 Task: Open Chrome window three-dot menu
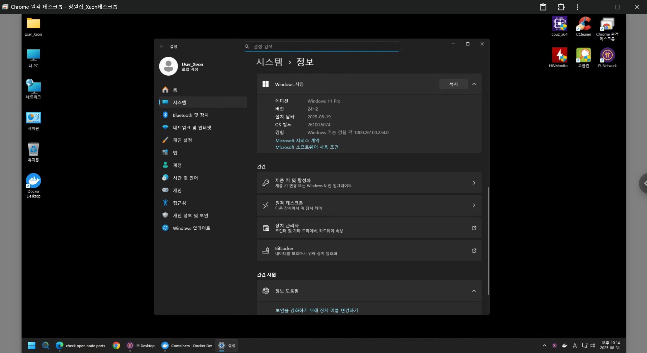578,7
